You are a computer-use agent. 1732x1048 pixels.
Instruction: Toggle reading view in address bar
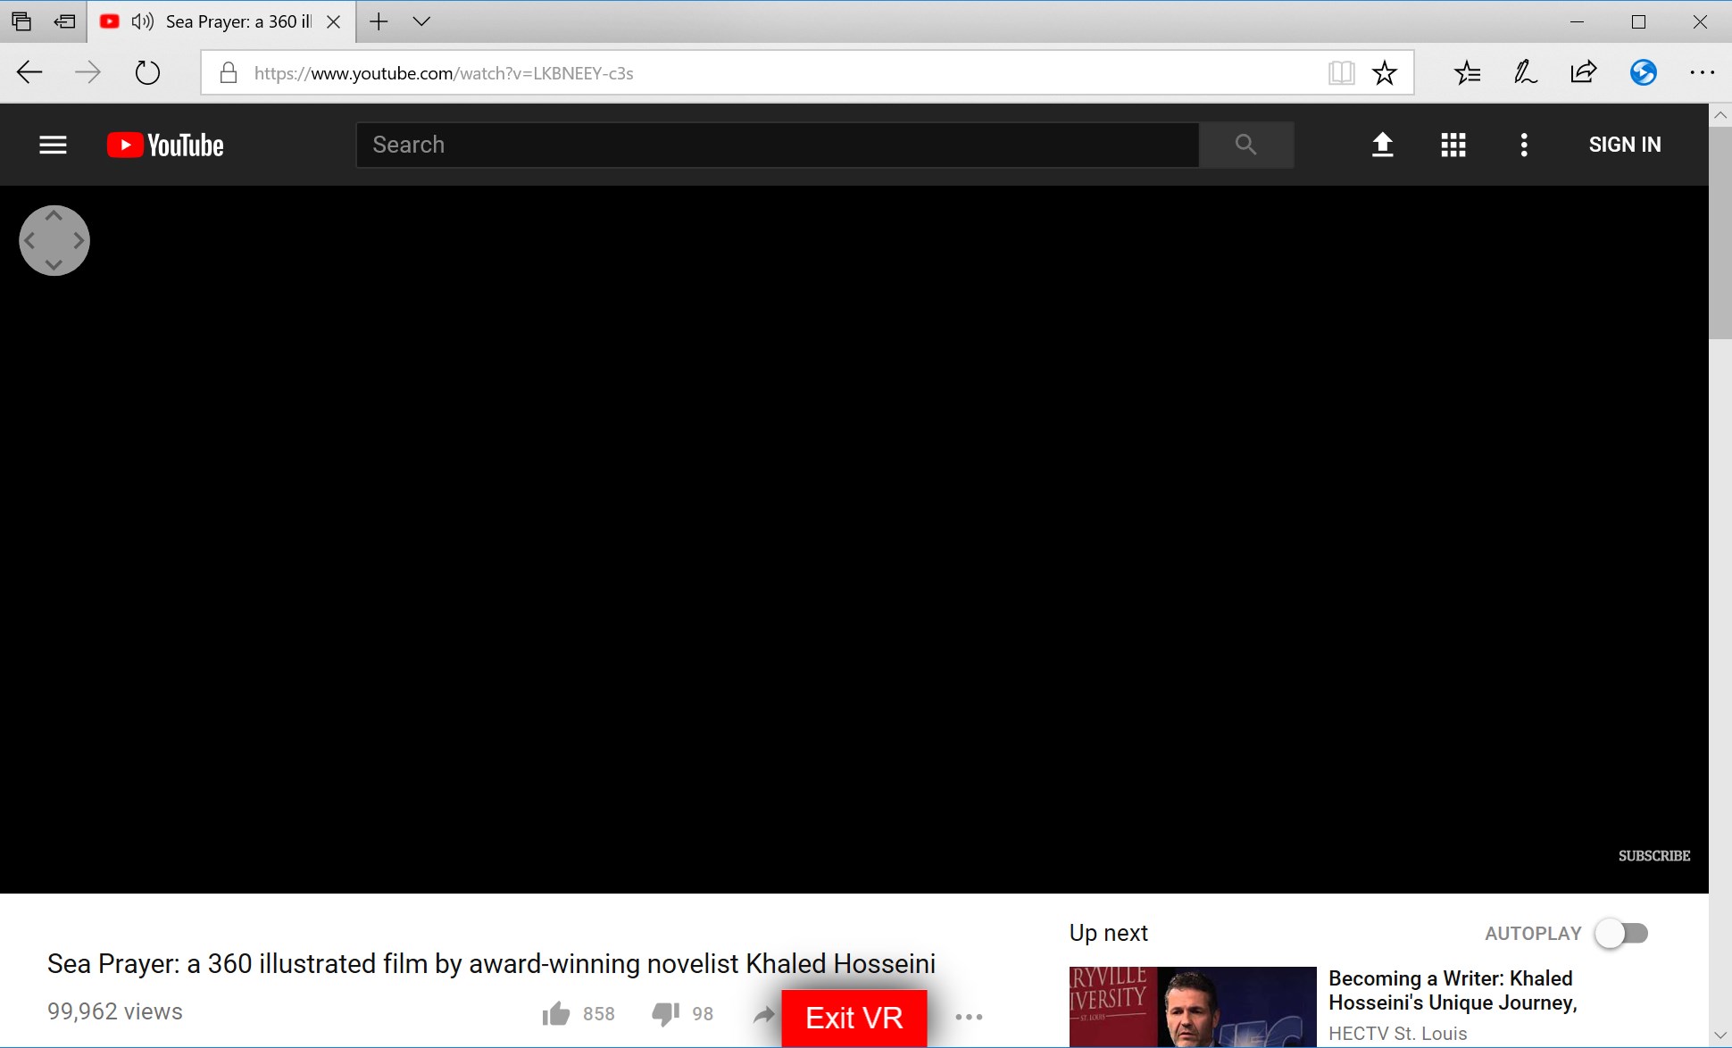1341,73
